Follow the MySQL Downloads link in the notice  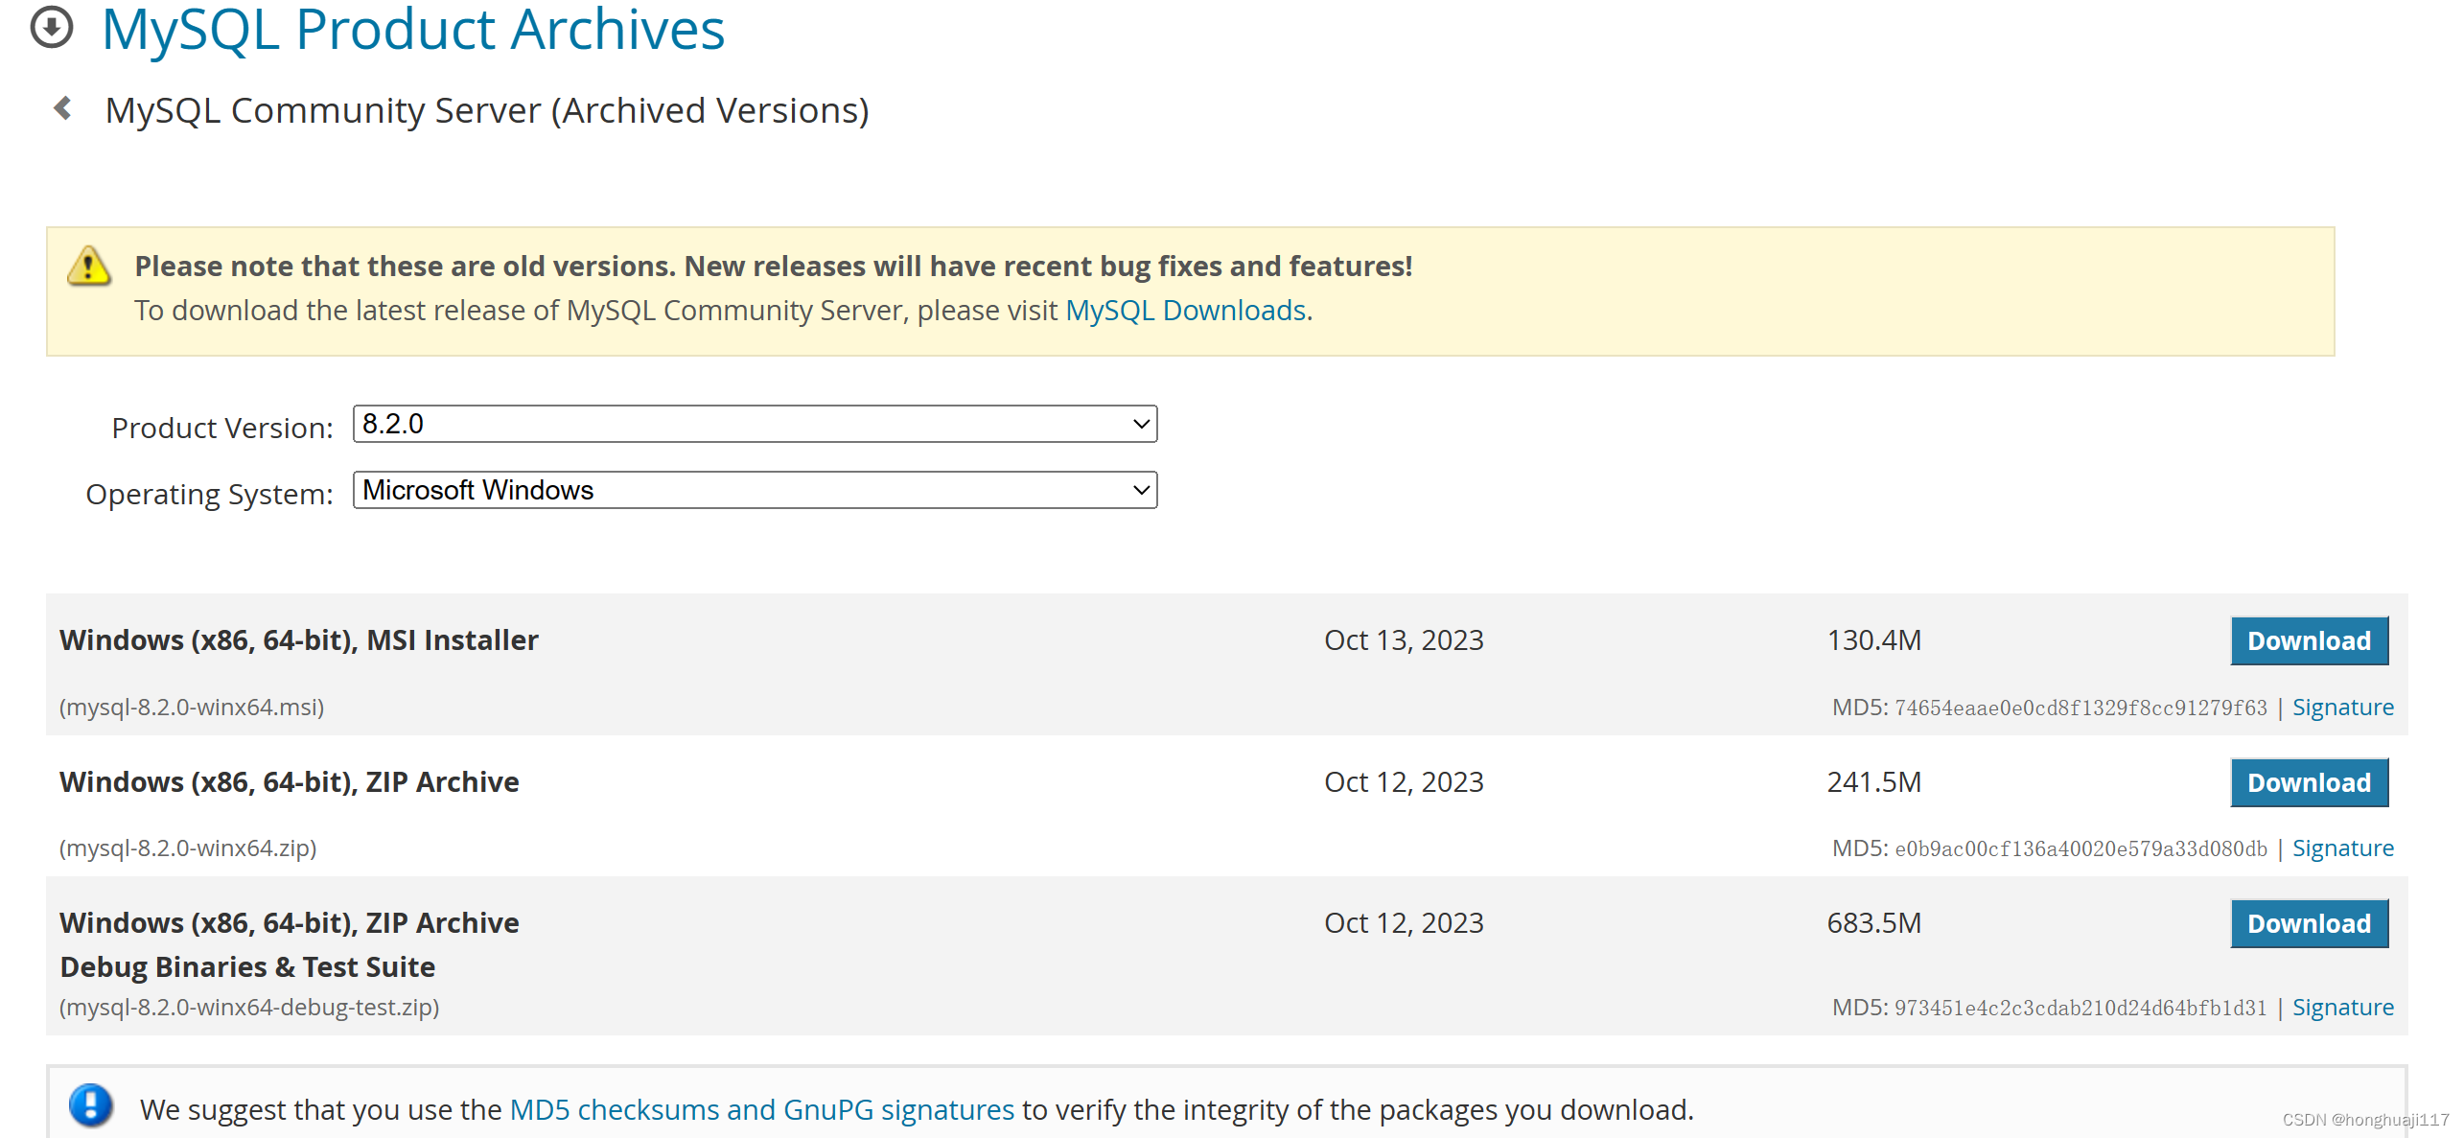[x=1186, y=311]
